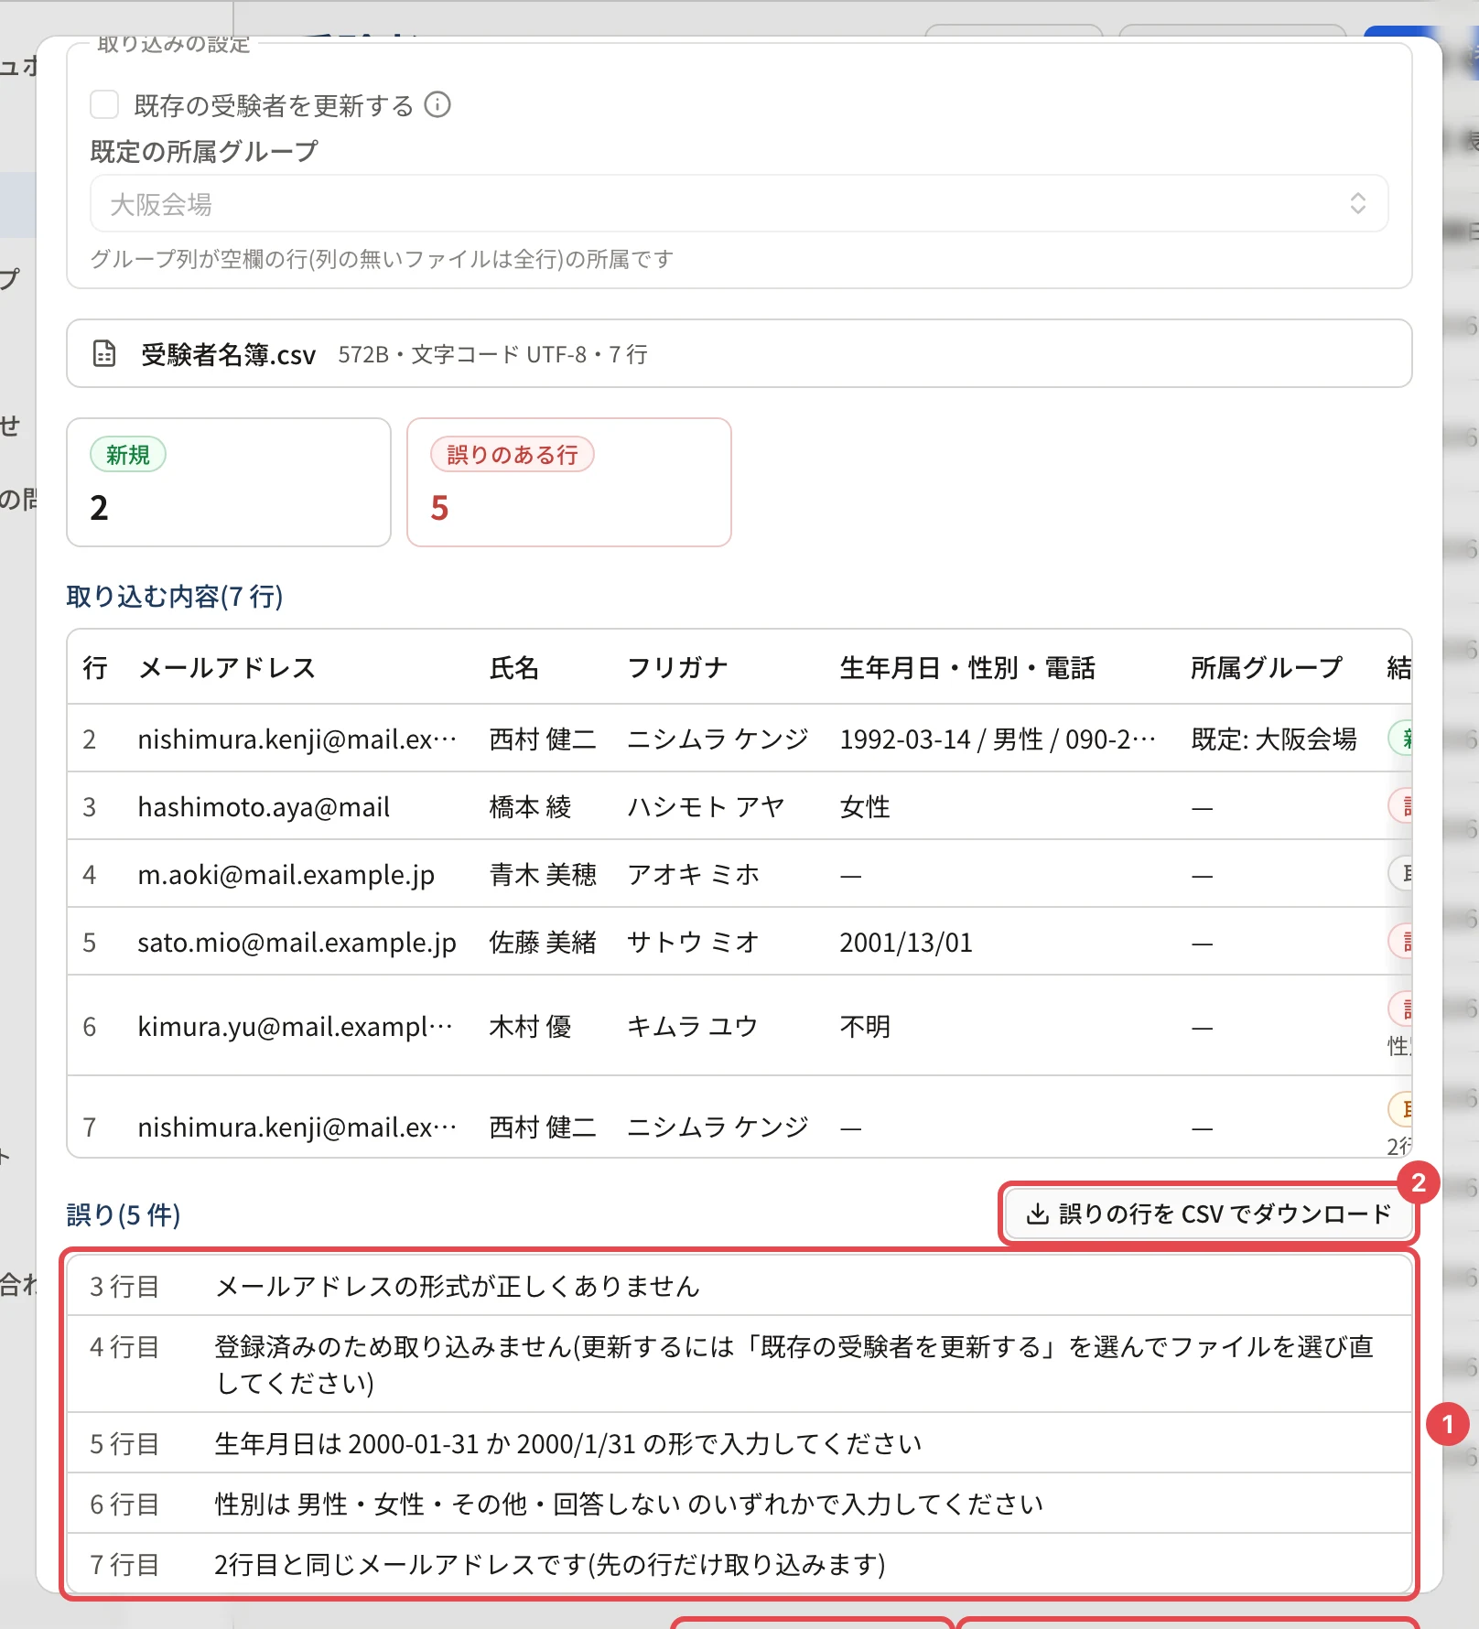The height and width of the screenshot is (1629, 1479).
Task: Click the フリガナ column header
Action: click(x=677, y=668)
